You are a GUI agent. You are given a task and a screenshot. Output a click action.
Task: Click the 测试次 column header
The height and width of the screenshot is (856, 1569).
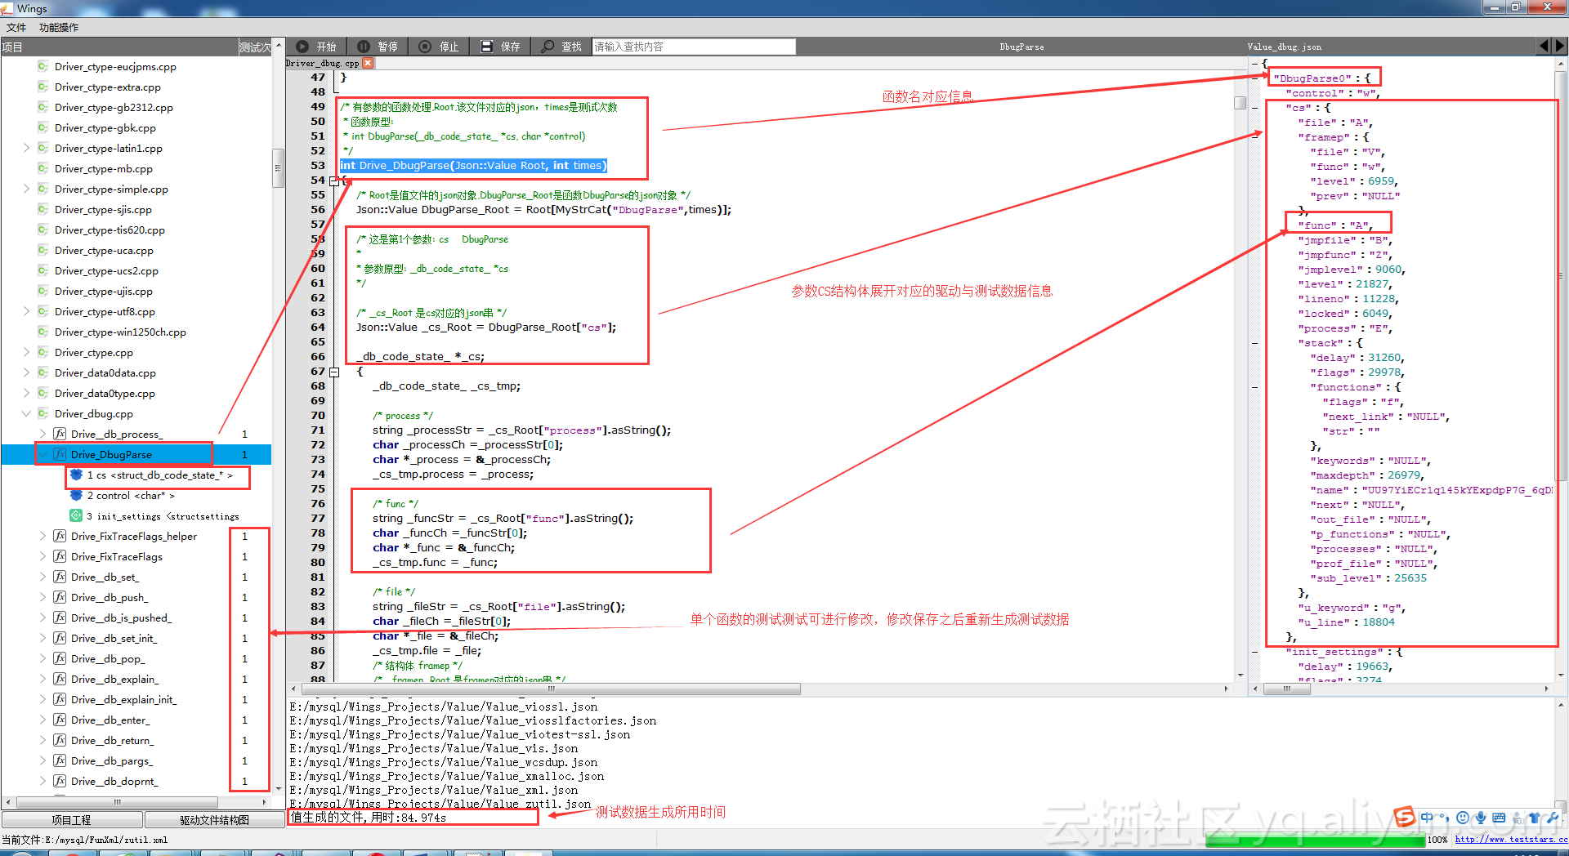[254, 47]
